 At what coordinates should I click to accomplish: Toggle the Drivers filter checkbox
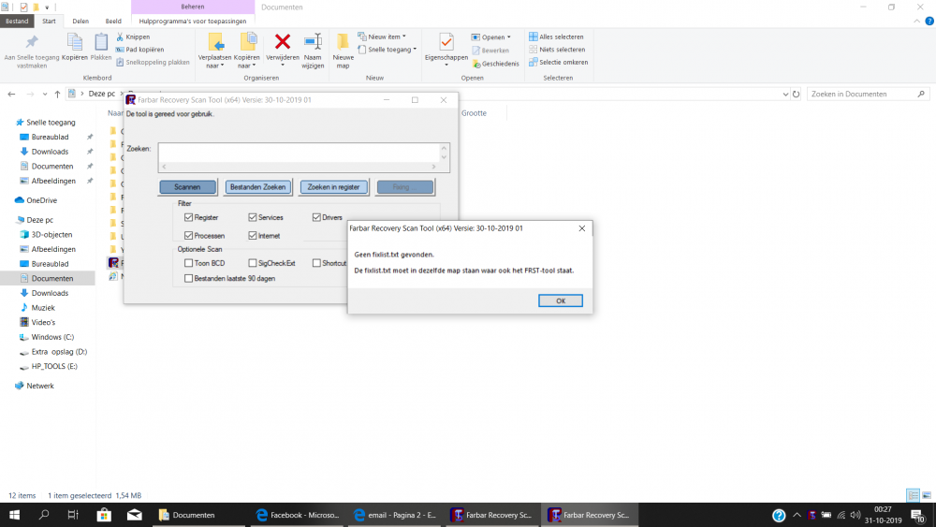(x=316, y=217)
